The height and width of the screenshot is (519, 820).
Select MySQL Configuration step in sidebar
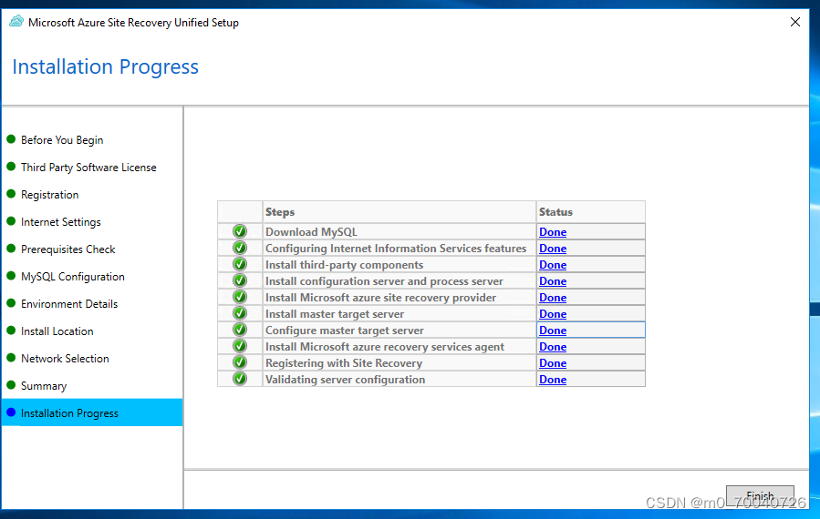click(73, 277)
